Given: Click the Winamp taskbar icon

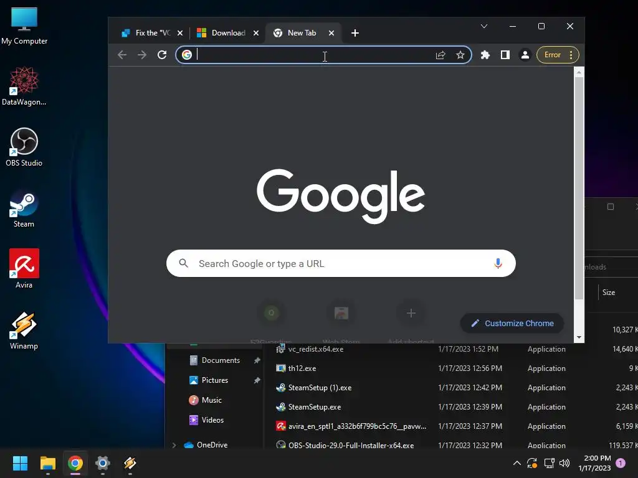Looking at the screenshot, I should pyautogui.click(x=130, y=463).
